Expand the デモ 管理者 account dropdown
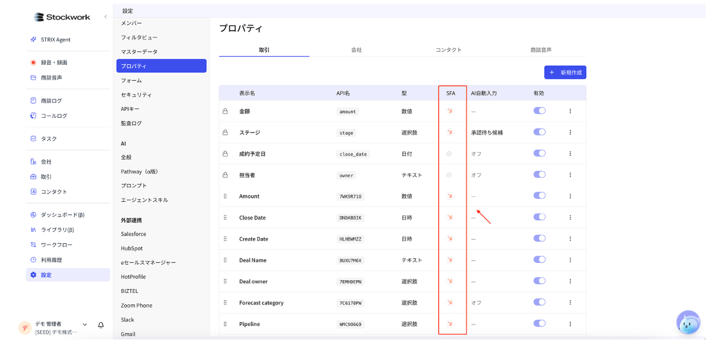Image resolution: width=710 pixels, height=340 pixels. click(85, 325)
